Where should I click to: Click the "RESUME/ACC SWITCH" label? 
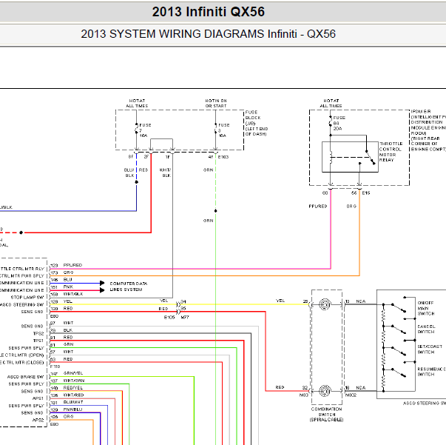pos(431,372)
